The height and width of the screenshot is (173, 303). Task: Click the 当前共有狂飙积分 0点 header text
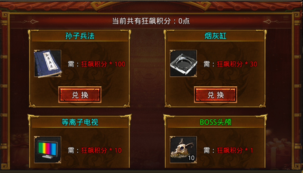pos(151,21)
